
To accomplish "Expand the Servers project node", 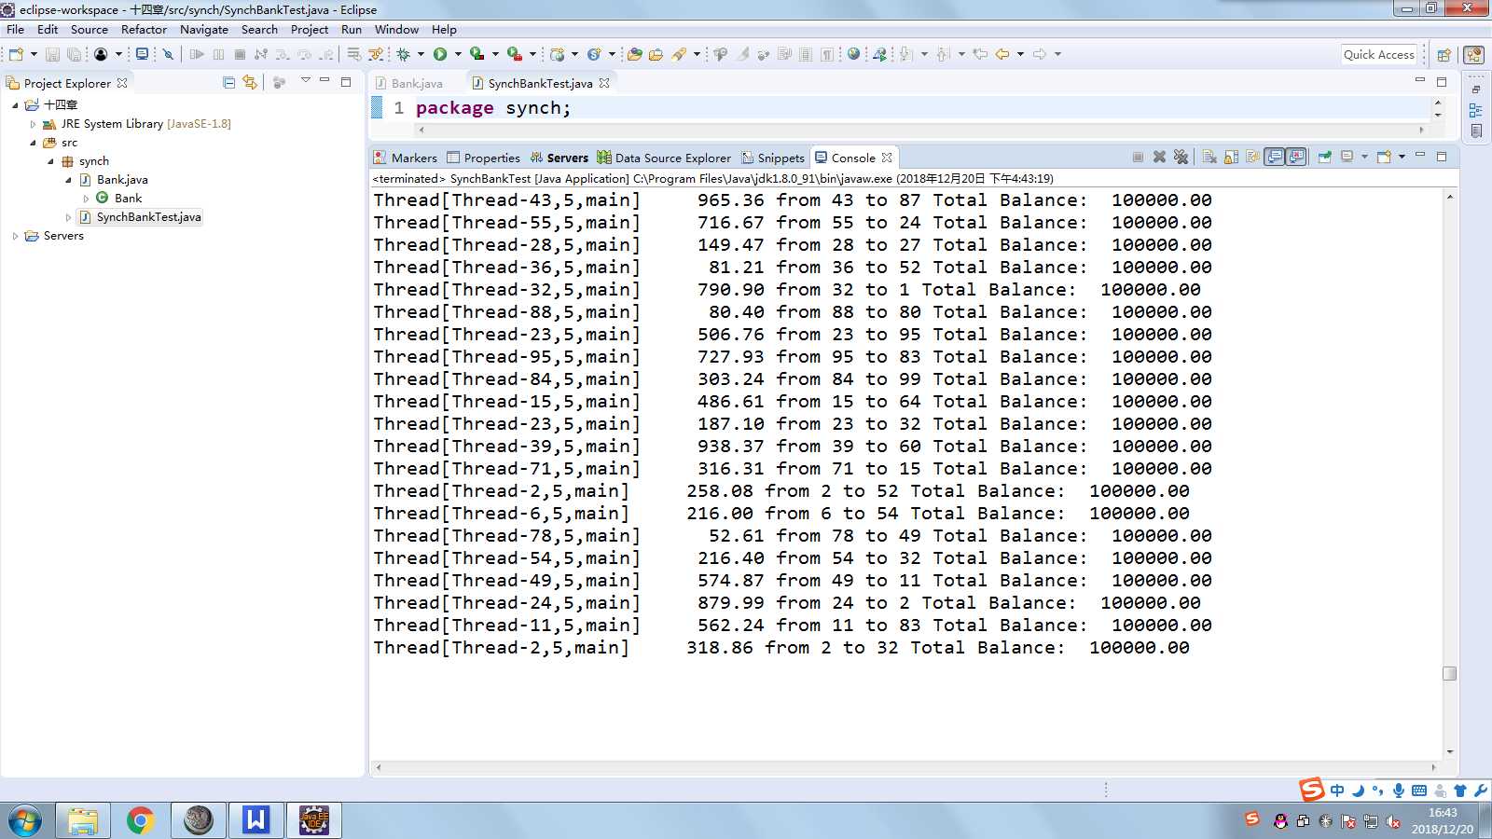I will [15, 236].
